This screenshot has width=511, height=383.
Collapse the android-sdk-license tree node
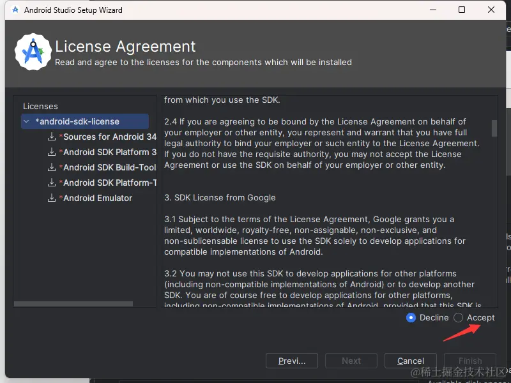tap(26, 121)
